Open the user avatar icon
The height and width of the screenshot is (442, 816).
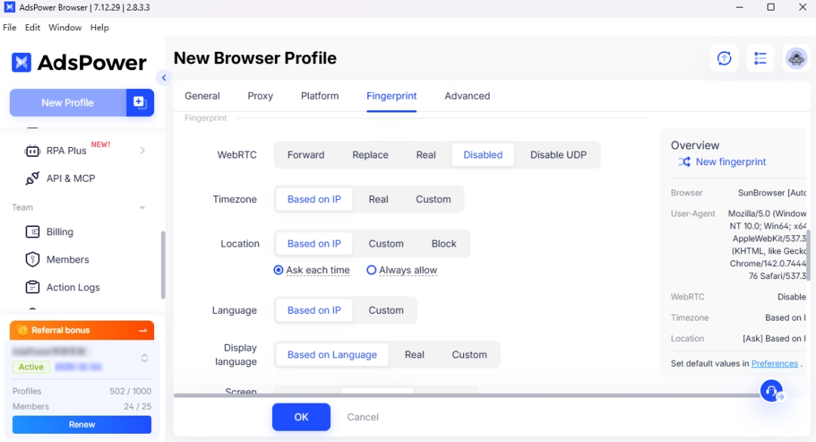(x=796, y=59)
